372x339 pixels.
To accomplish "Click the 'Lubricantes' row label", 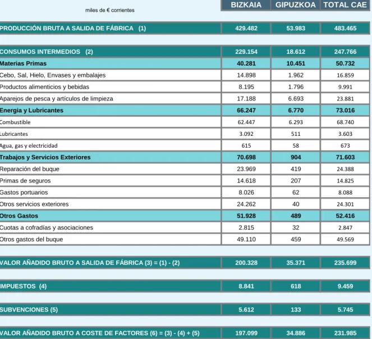I will click(14, 134).
